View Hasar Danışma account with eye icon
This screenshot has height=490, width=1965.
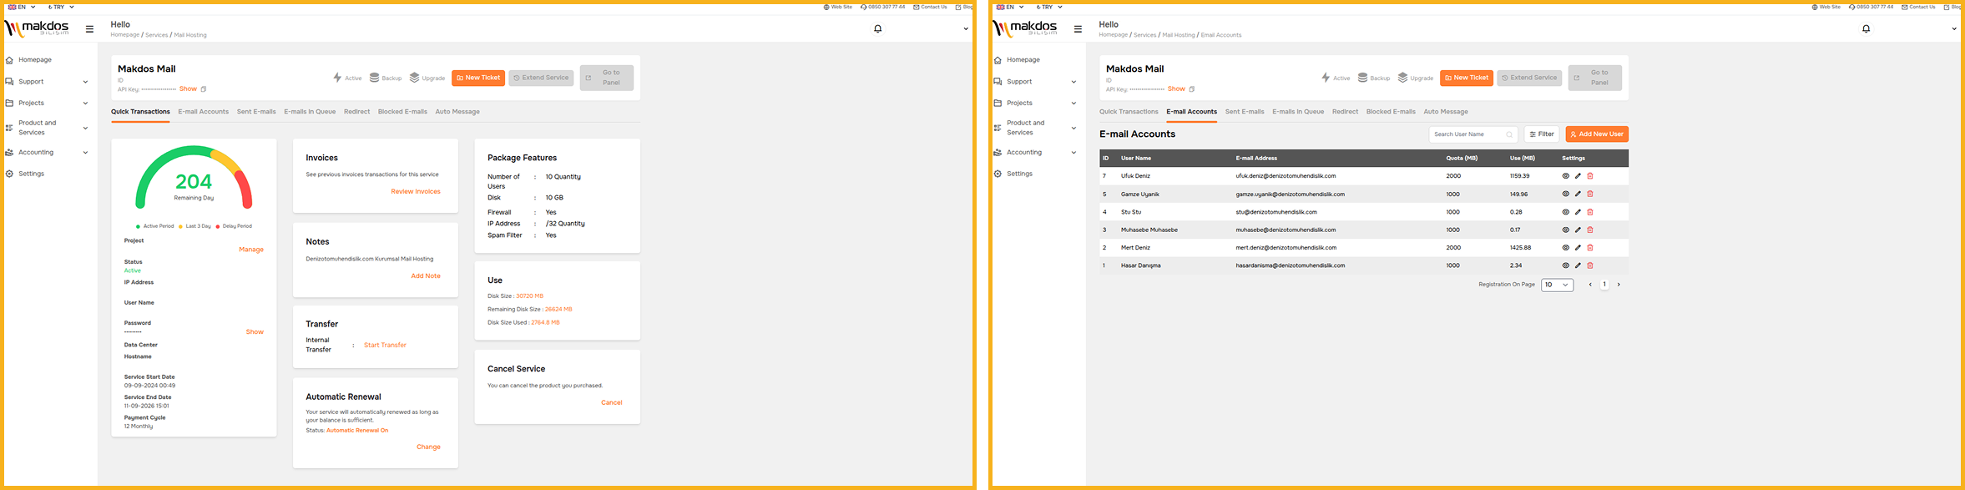[x=1565, y=265]
